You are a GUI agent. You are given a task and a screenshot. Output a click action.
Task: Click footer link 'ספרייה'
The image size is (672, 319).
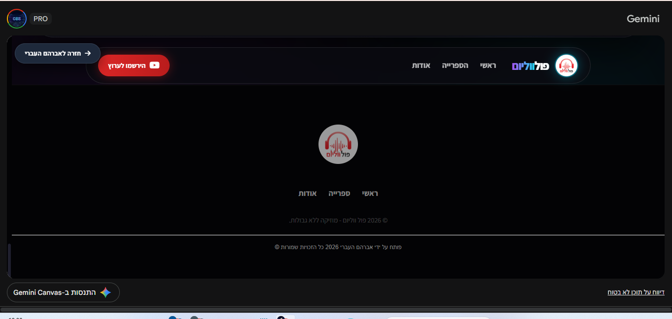point(339,193)
